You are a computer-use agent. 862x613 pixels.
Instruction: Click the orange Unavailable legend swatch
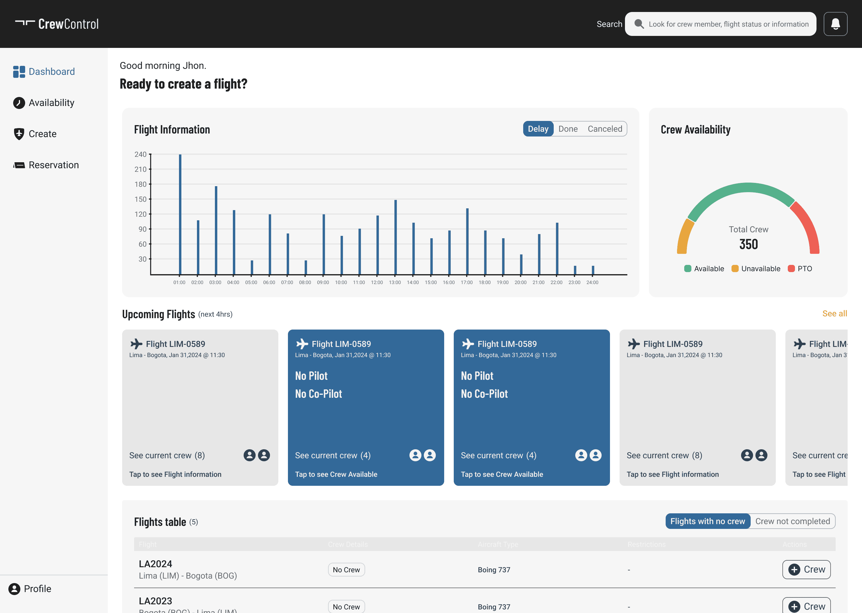tap(735, 268)
